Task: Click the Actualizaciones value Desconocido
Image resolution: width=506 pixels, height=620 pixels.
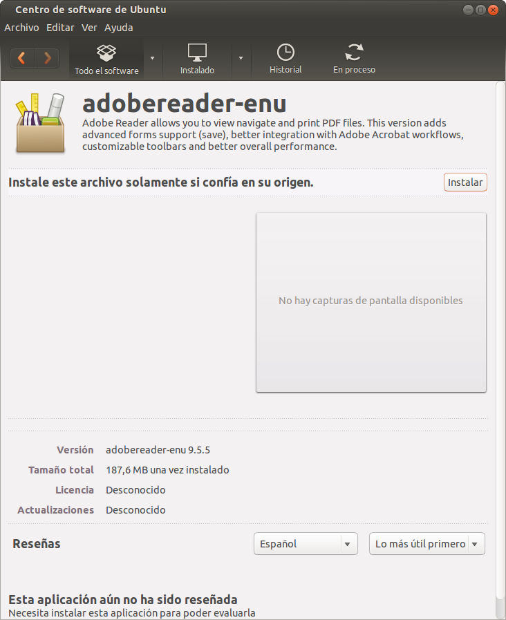Action: pyautogui.click(x=135, y=510)
